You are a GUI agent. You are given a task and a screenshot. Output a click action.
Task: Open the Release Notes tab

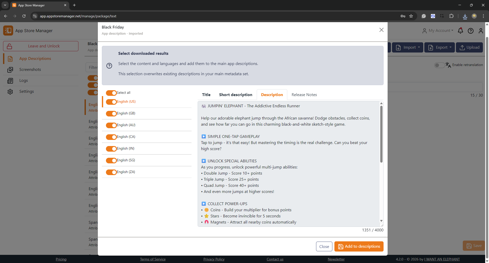[x=304, y=95]
